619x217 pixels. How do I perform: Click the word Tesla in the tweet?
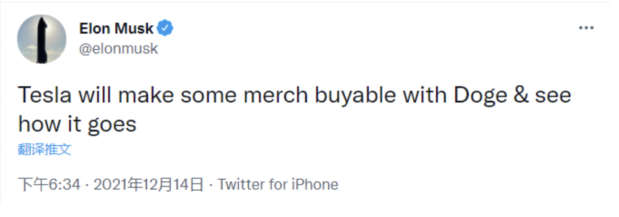pos(46,96)
